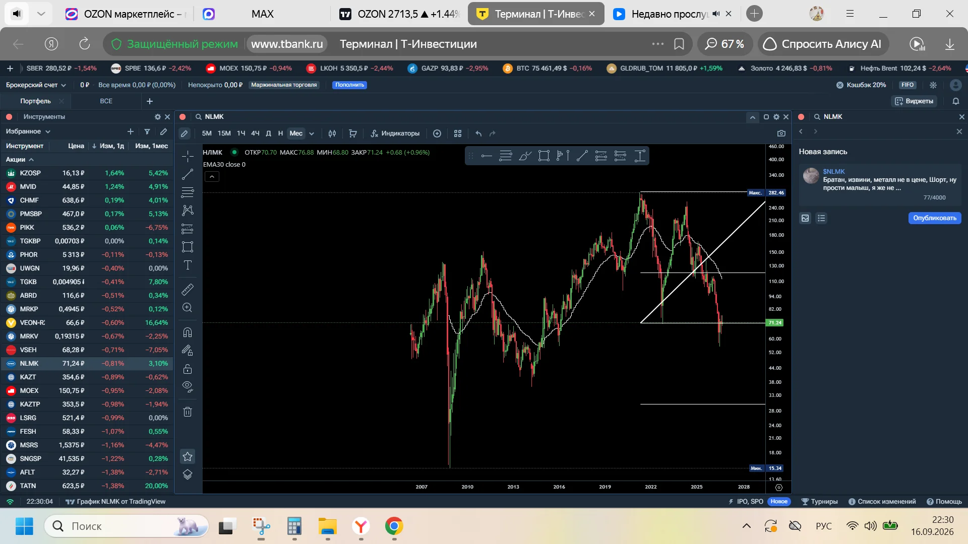The width and height of the screenshot is (968, 544).
Task: Open the chart layout grid icon
Action: coord(458,133)
